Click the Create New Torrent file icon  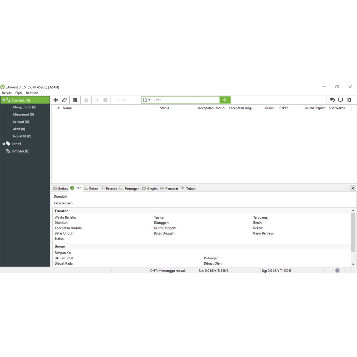(75, 100)
